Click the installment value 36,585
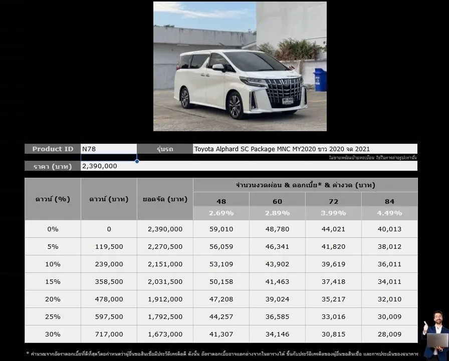Viewport: 449px width, 361px height. [x=277, y=316]
